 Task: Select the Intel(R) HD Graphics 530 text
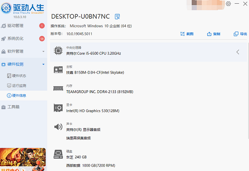click(x=93, y=111)
